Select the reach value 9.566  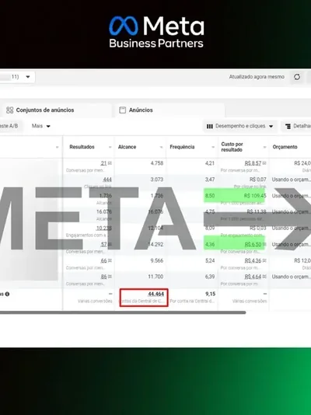pyautogui.click(x=157, y=260)
